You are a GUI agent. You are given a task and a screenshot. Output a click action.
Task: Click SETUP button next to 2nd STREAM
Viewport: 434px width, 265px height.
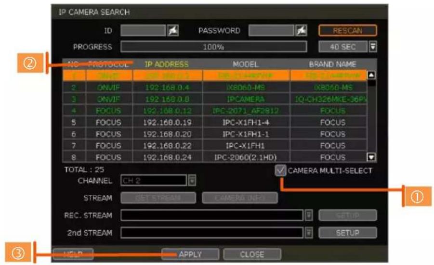pos(348,233)
